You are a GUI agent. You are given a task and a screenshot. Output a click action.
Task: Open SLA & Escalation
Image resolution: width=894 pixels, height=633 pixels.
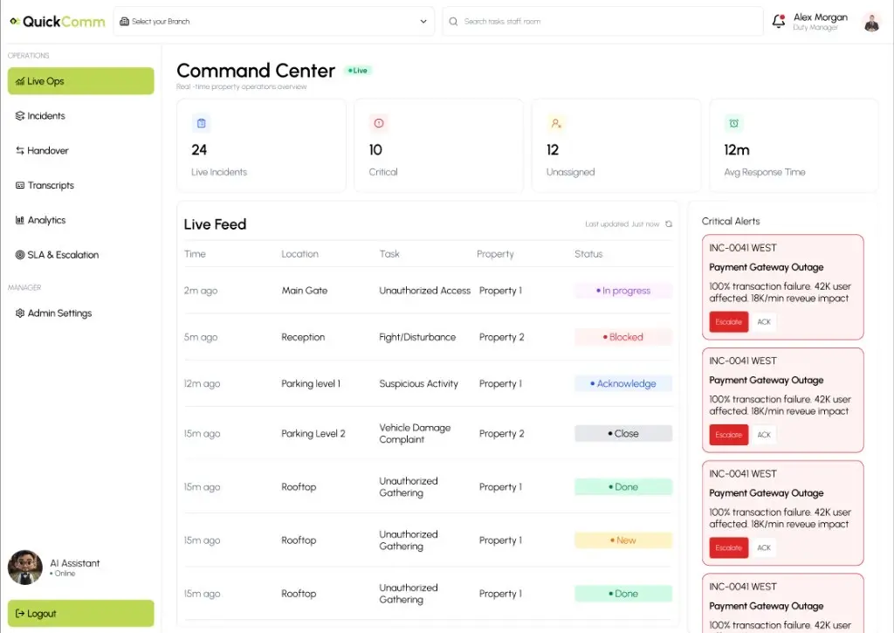coord(81,255)
